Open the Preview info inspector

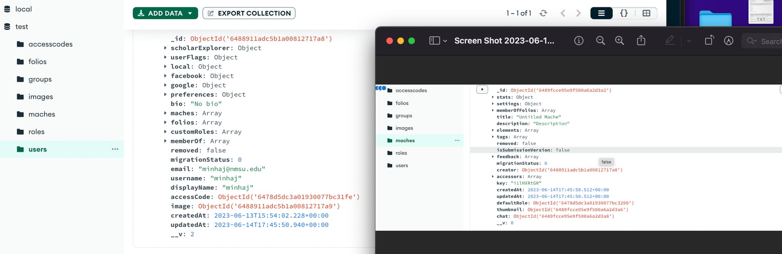point(578,41)
